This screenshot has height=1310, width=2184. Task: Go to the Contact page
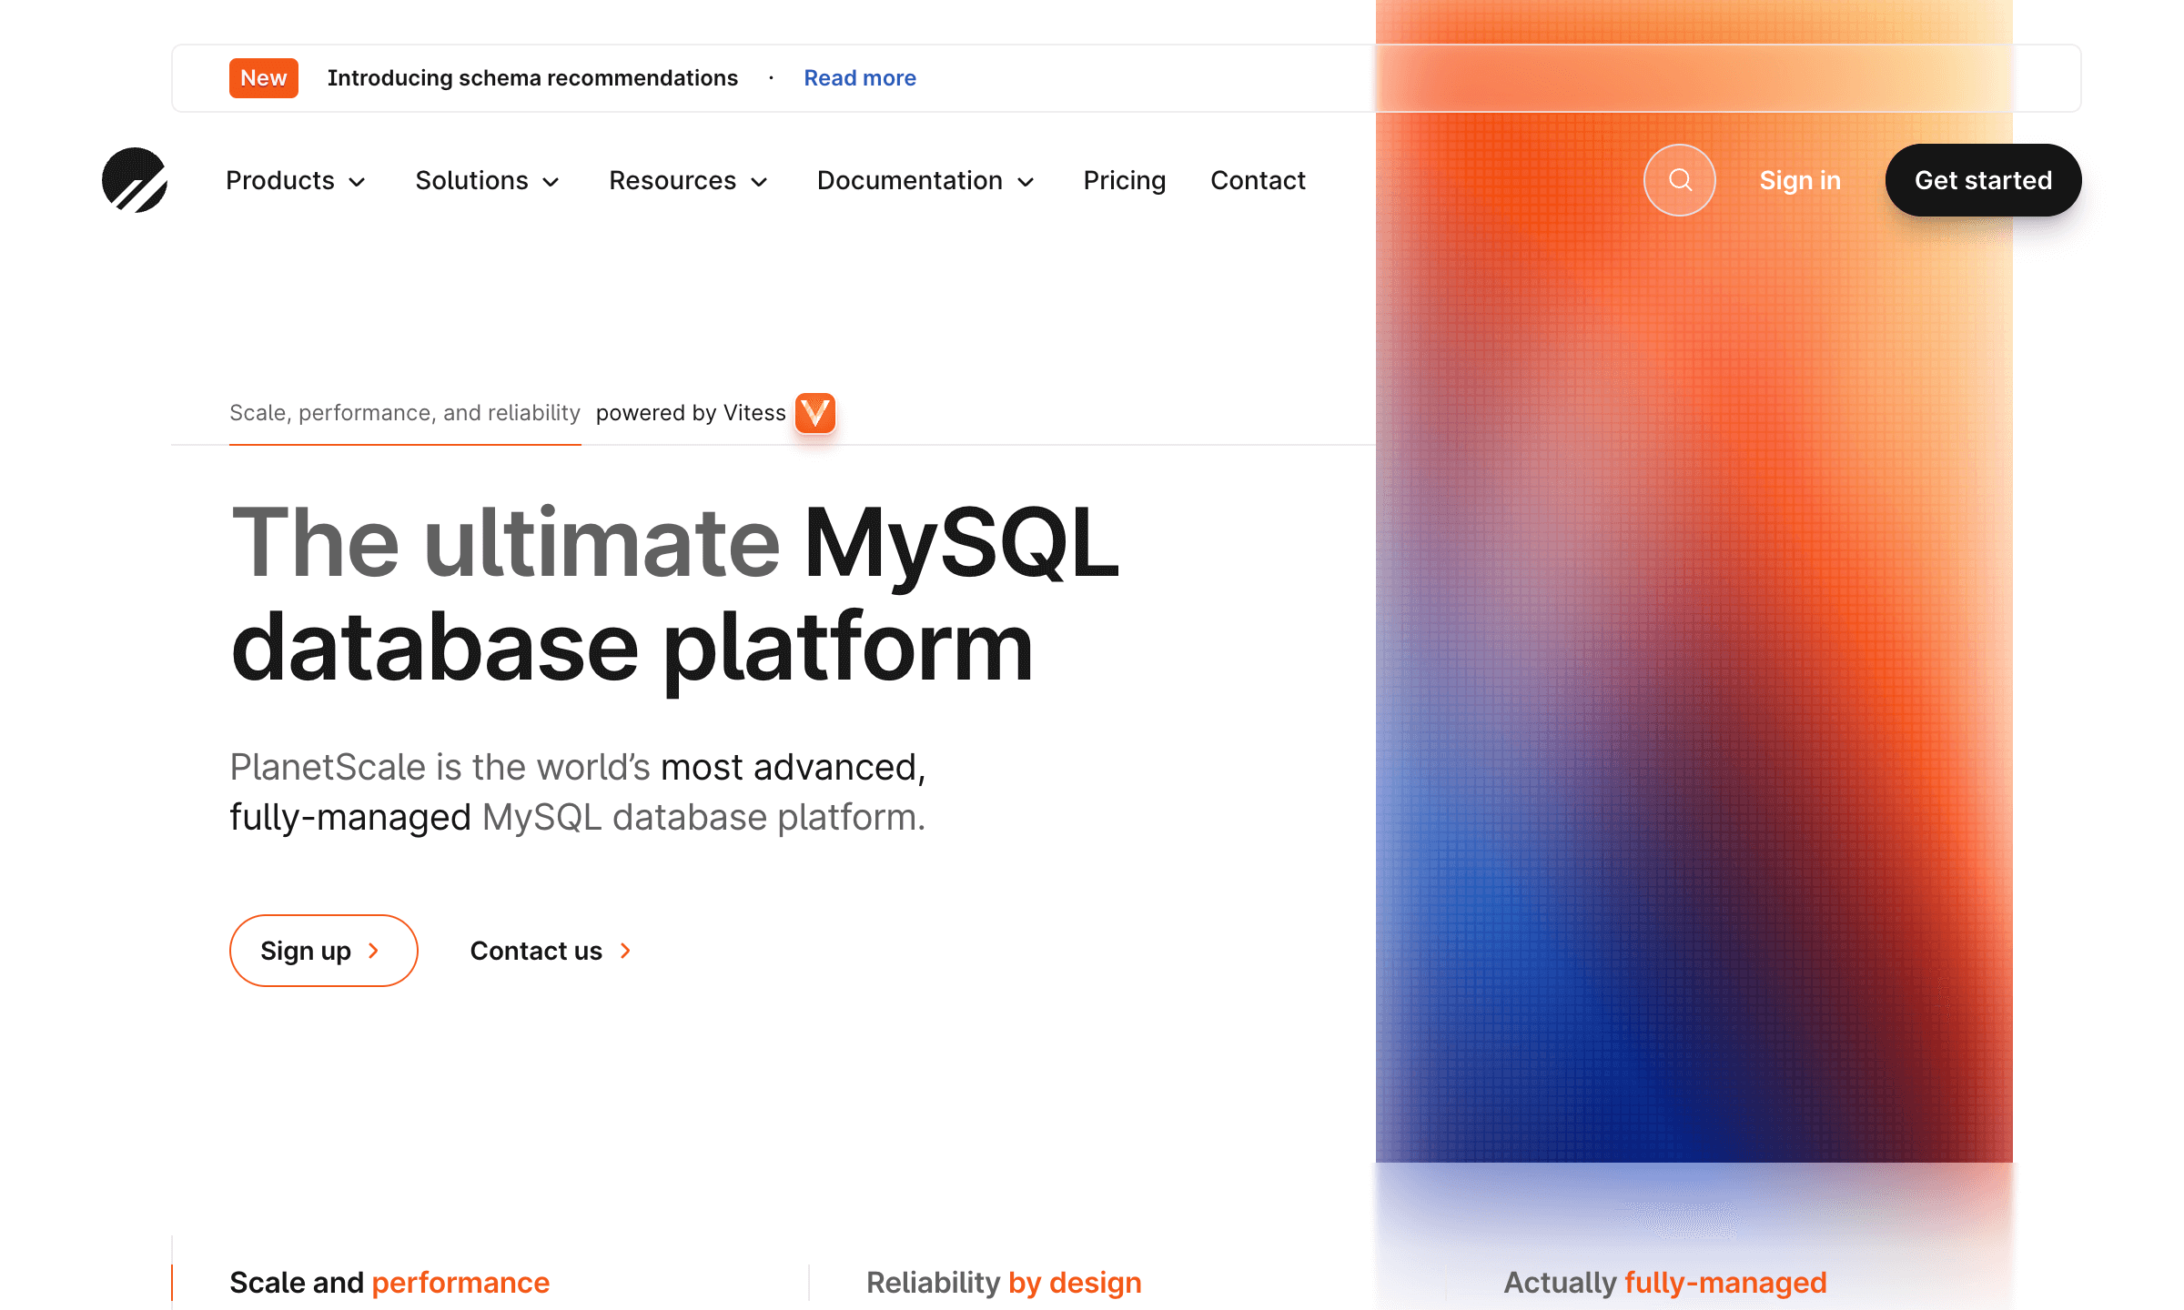pos(1258,180)
